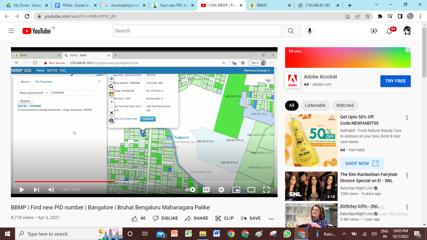Image resolution: width=427 pixels, height=240 pixels.
Task: Open the Create video camera icon
Action: (374, 31)
